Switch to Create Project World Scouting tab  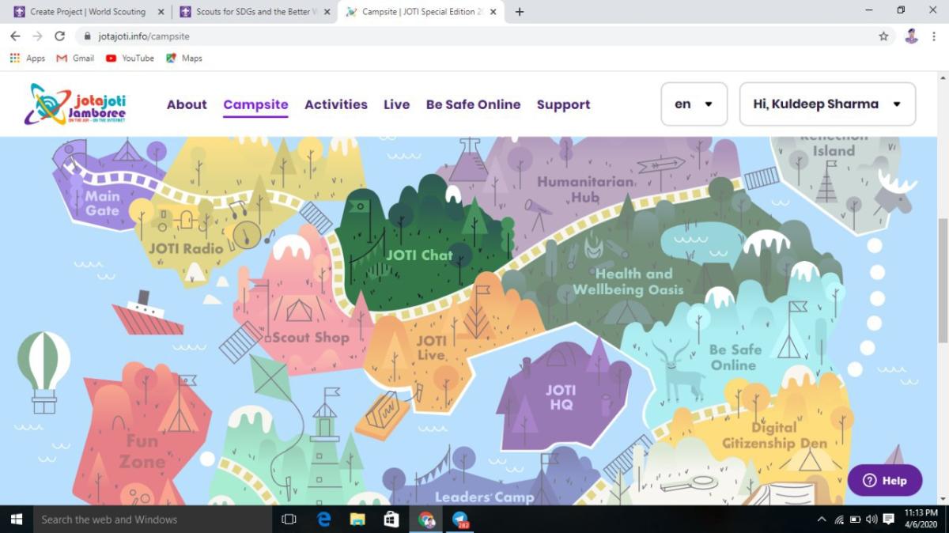pos(89,12)
